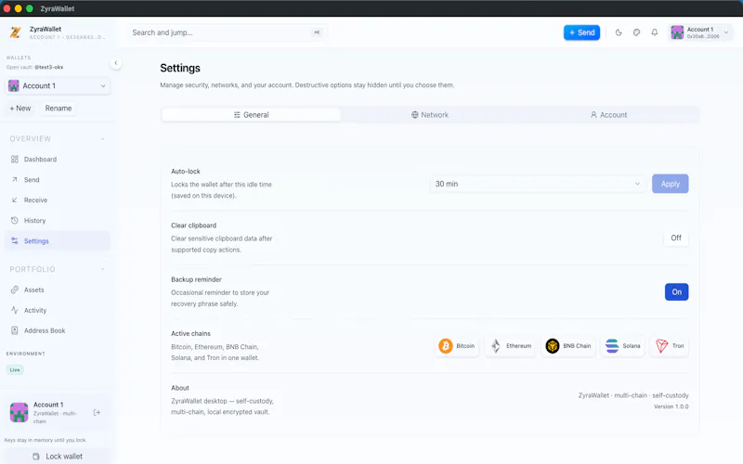Viewport: 743px width, 464px height.
Task: Click the Ethereum chain chip
Action: [x=511, y=346]
